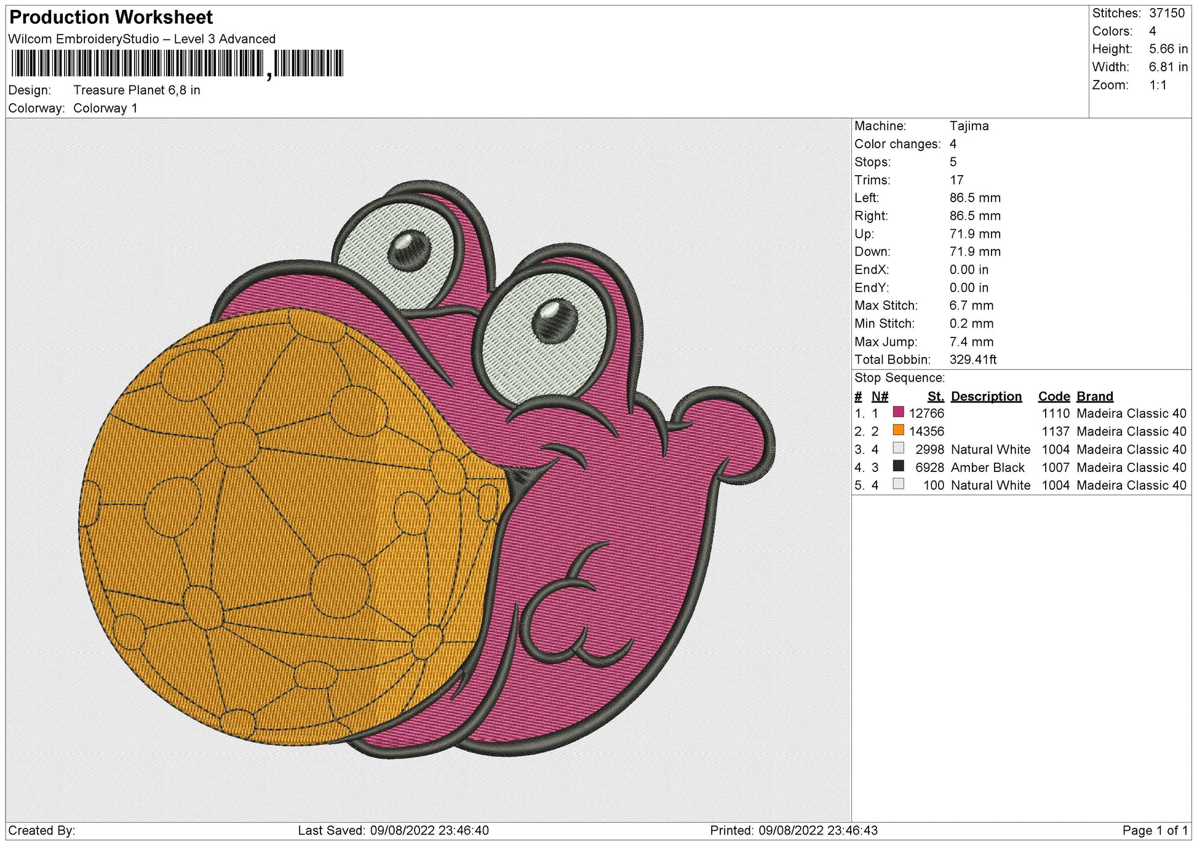Click the Code column header
The image size is (1197, 845).
click(x=1054, y=396)
